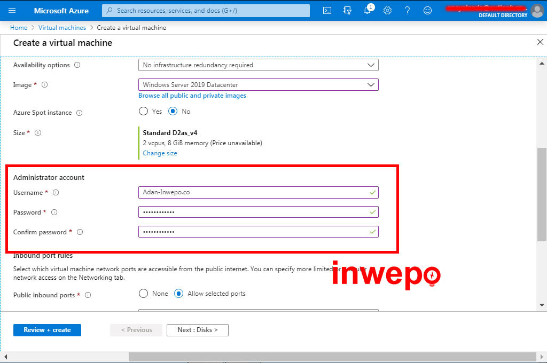Screen dimensions: 547x363
Task: Close the Create a virtual machine blade
Action: [540, 42]
